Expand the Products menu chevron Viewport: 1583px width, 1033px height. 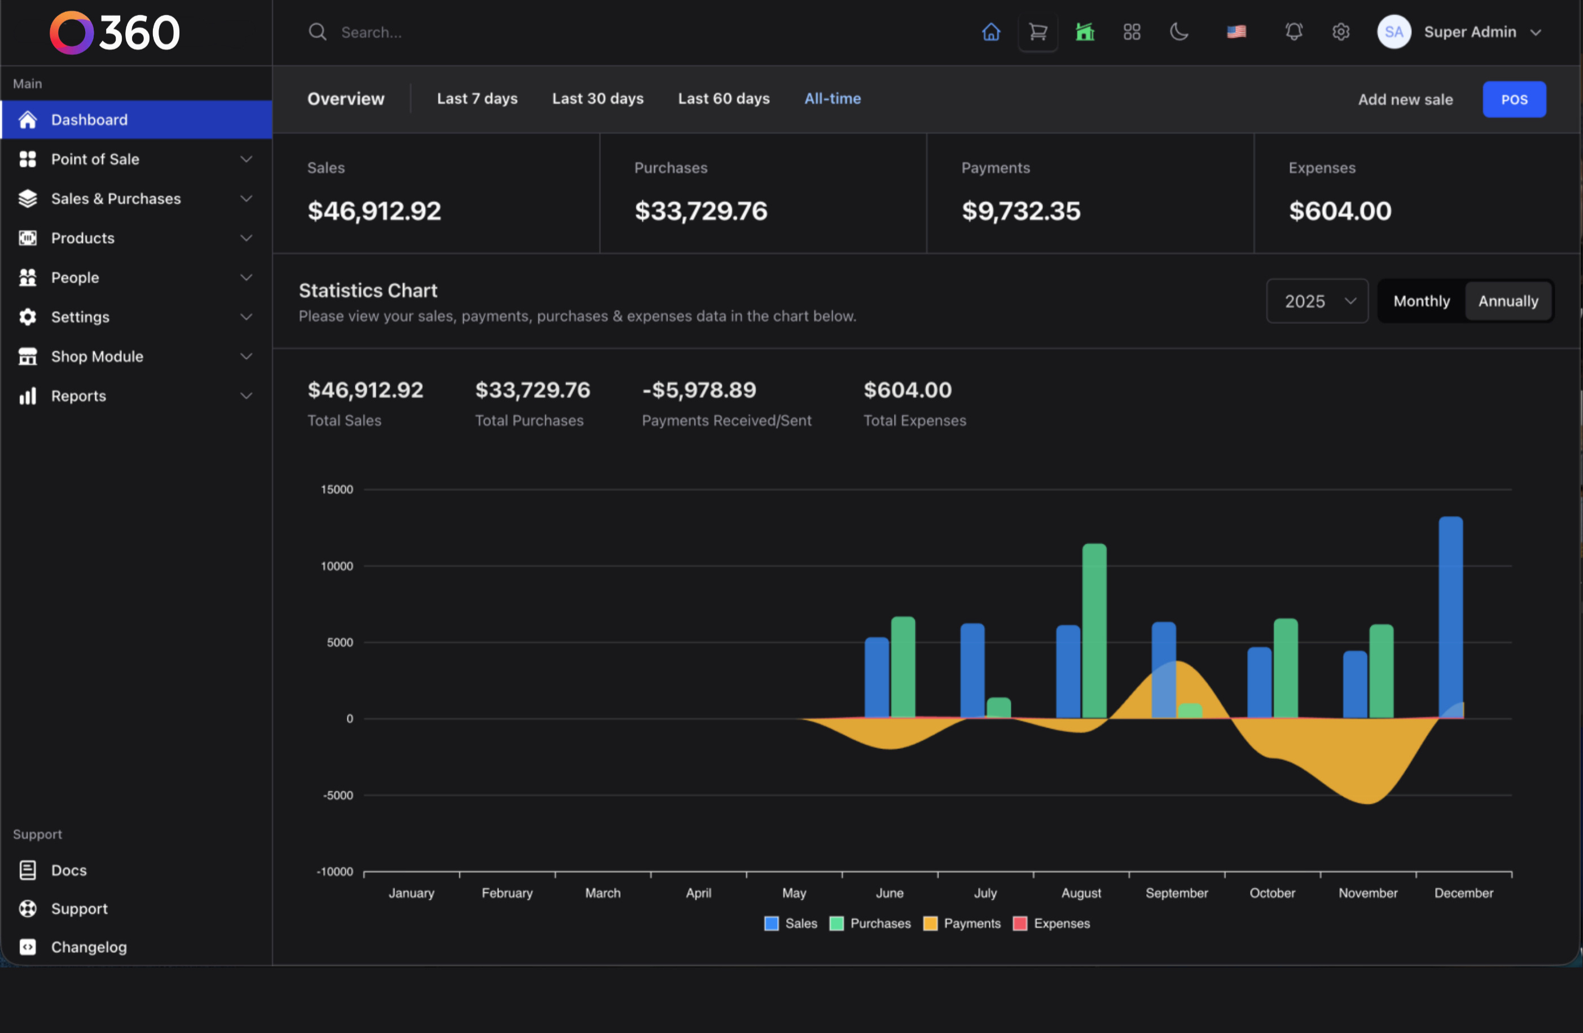(x=246, y=238)
